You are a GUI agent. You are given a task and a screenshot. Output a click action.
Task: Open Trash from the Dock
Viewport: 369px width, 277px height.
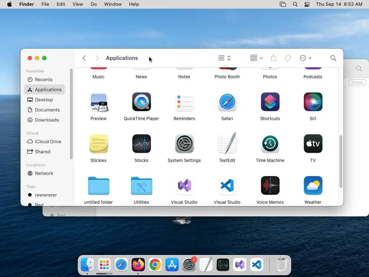pos(281,265)
